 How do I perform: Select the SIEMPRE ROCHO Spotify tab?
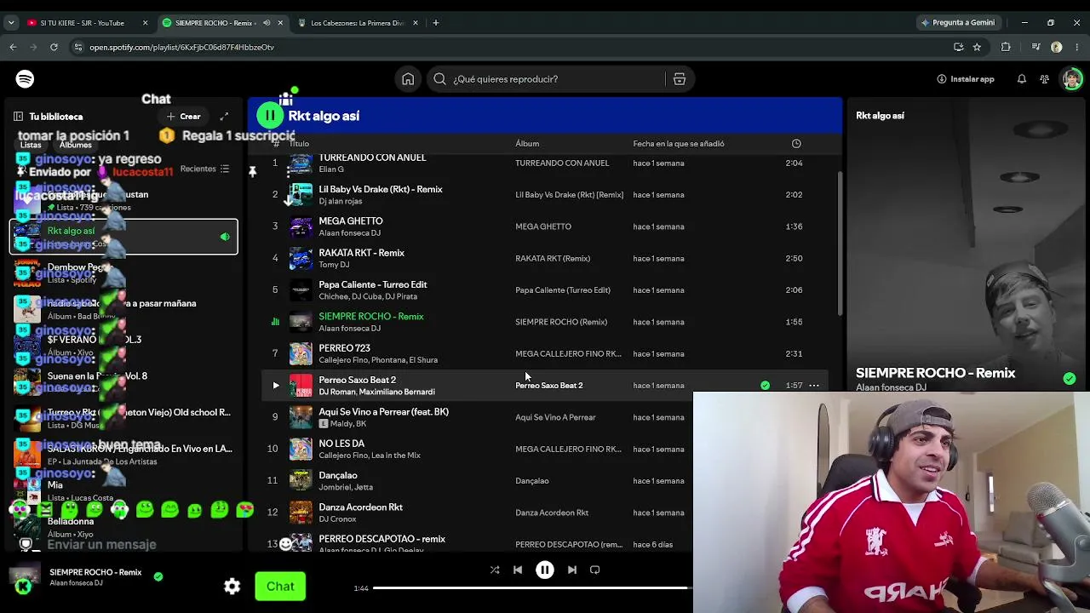click(221, 23)
